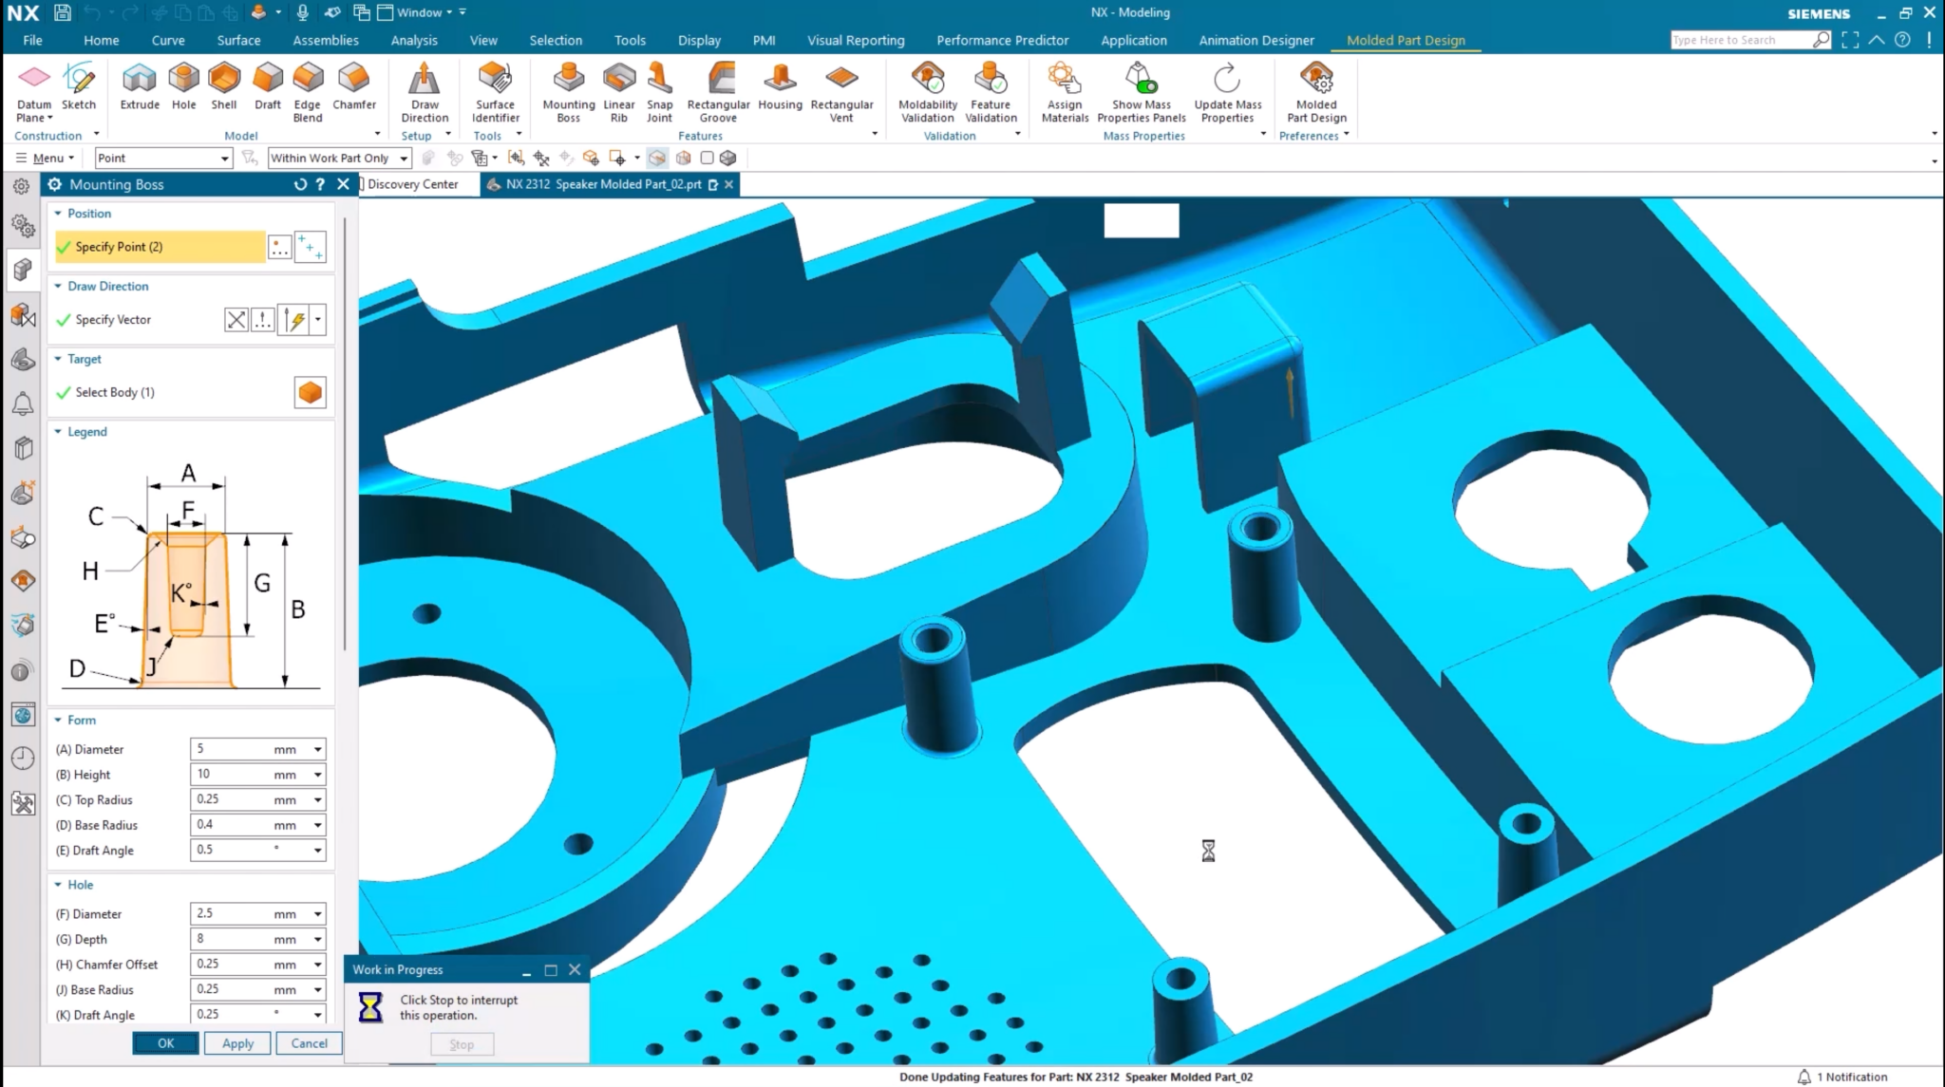Collapse the Legend section
Screen dimensions: 1945x1087
58,432
